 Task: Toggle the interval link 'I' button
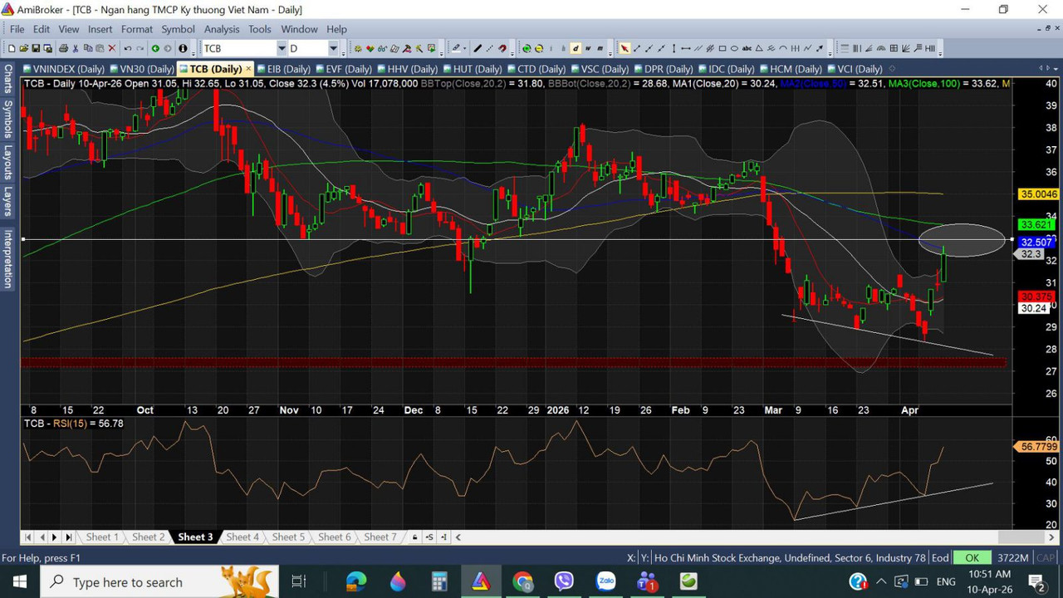(x=444, y=537)
